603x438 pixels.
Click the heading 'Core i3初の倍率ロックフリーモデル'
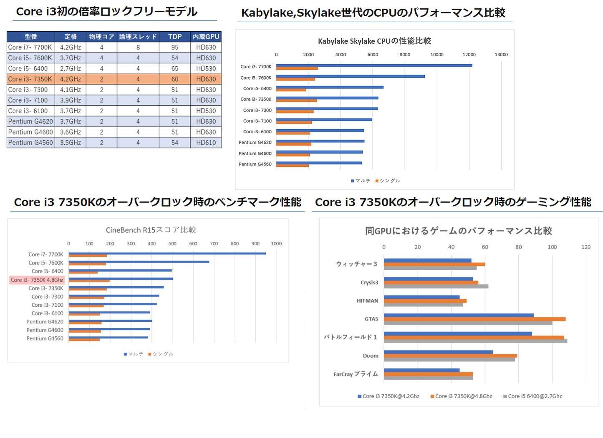(x=106, y=12)
